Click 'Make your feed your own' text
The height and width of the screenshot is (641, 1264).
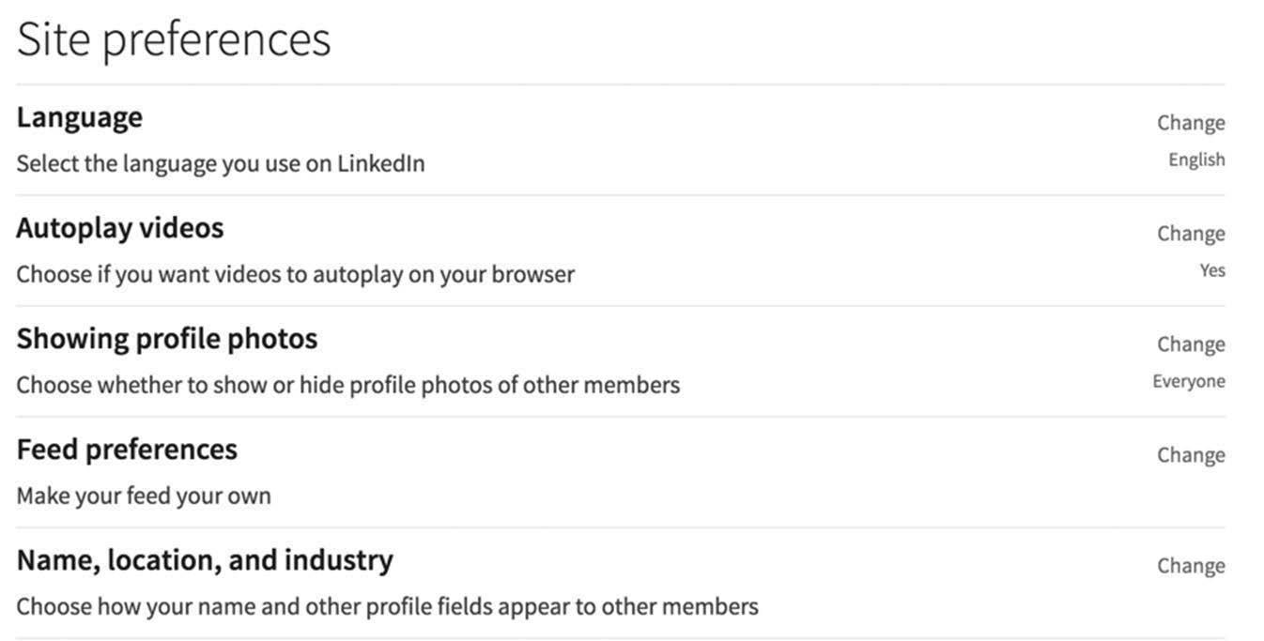click(144, 496)
